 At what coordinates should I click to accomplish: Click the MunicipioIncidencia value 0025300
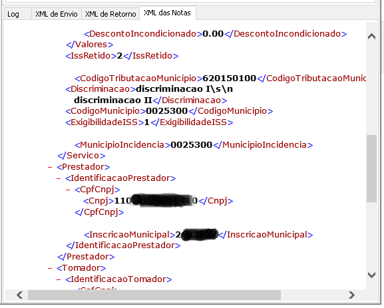click(192, 145)
